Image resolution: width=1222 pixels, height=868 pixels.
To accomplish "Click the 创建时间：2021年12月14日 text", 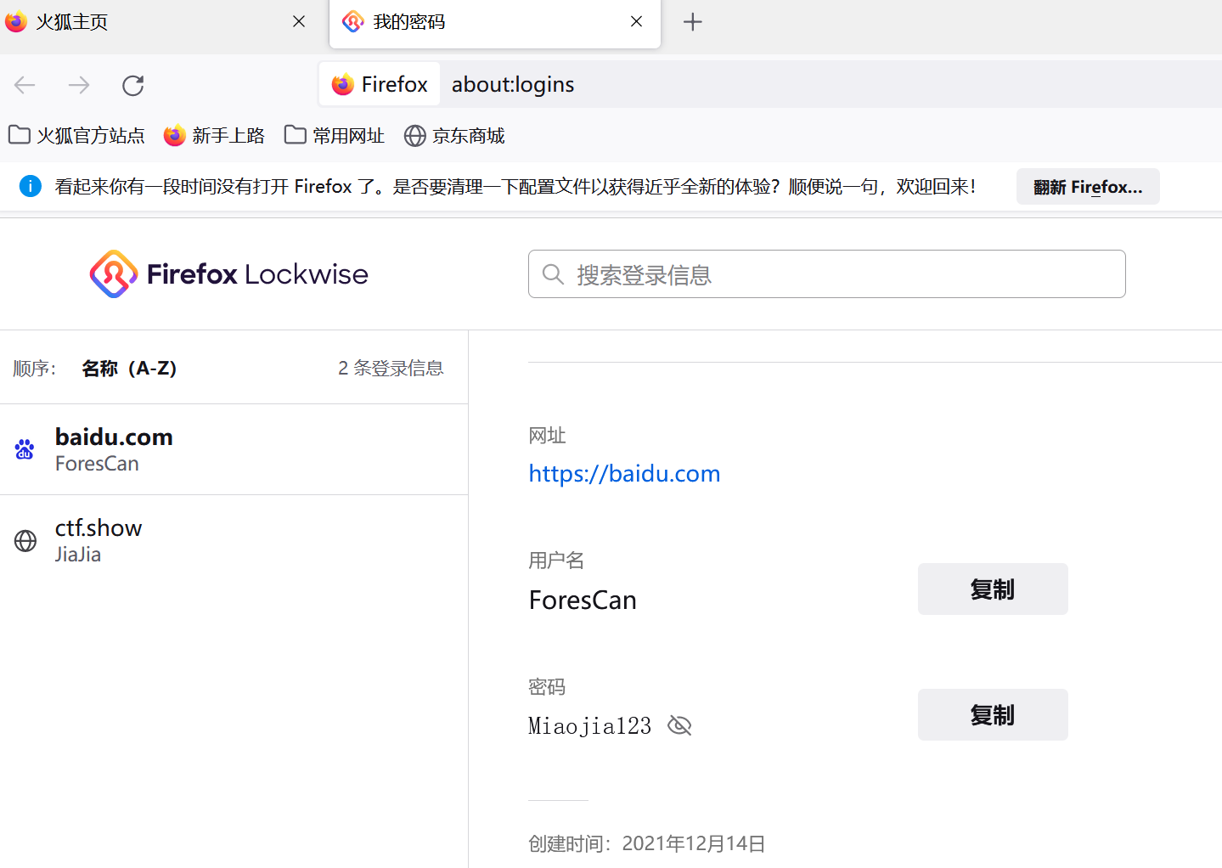I will [x=647, y=844].
